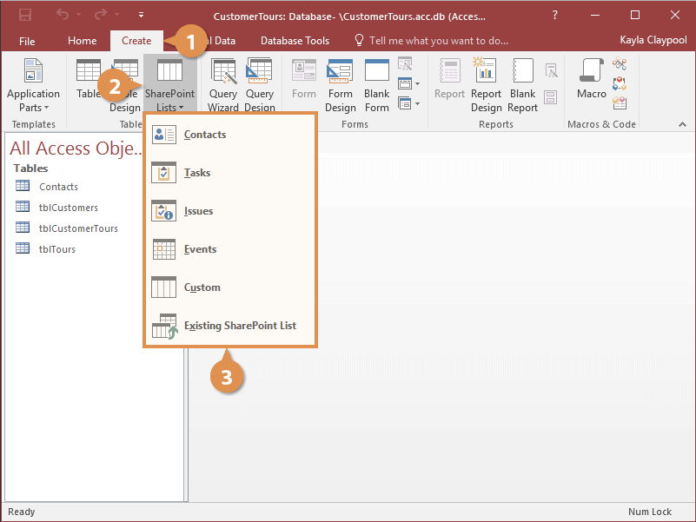Create a Blank Form

377,85
